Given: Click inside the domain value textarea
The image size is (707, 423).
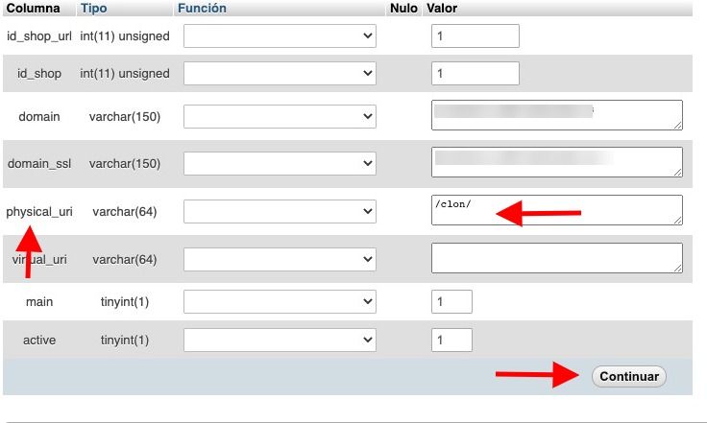Looking at the screenshot, I should (557, 115).
